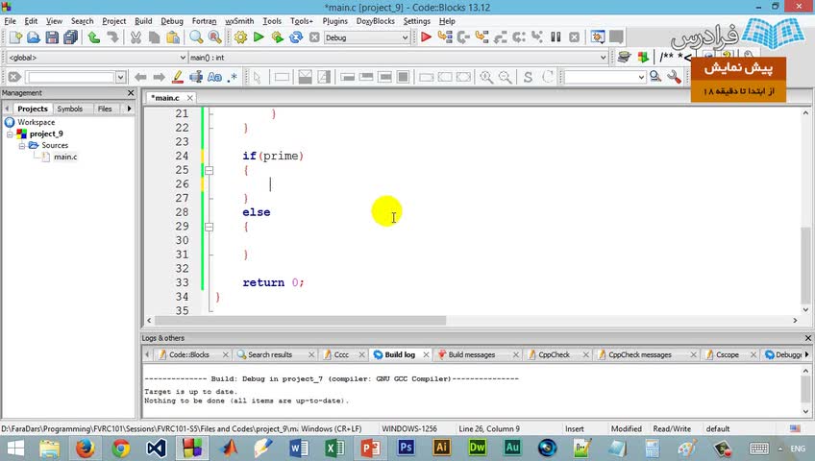This screenshot has height=461, width=815.
Task: Open the search text combo box dropdown
Action: click(120, 78)
